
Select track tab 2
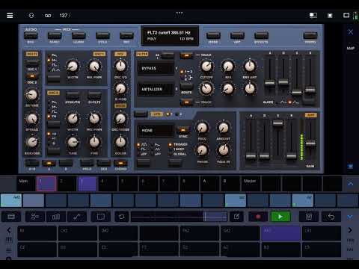67,184
